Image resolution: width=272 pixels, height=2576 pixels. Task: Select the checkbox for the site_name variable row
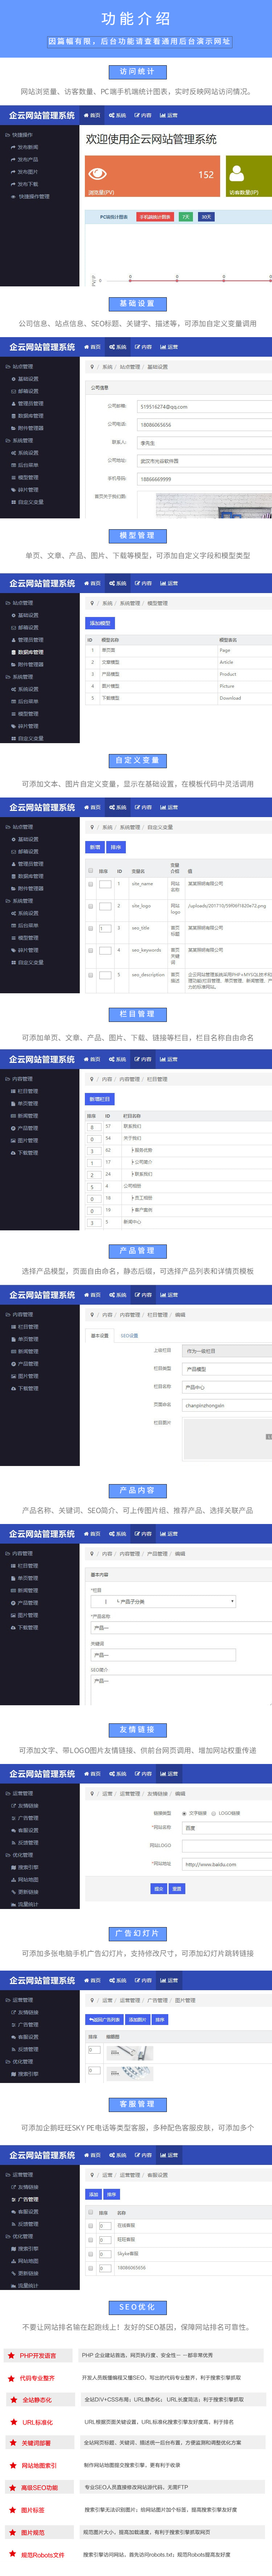point(91,884)
